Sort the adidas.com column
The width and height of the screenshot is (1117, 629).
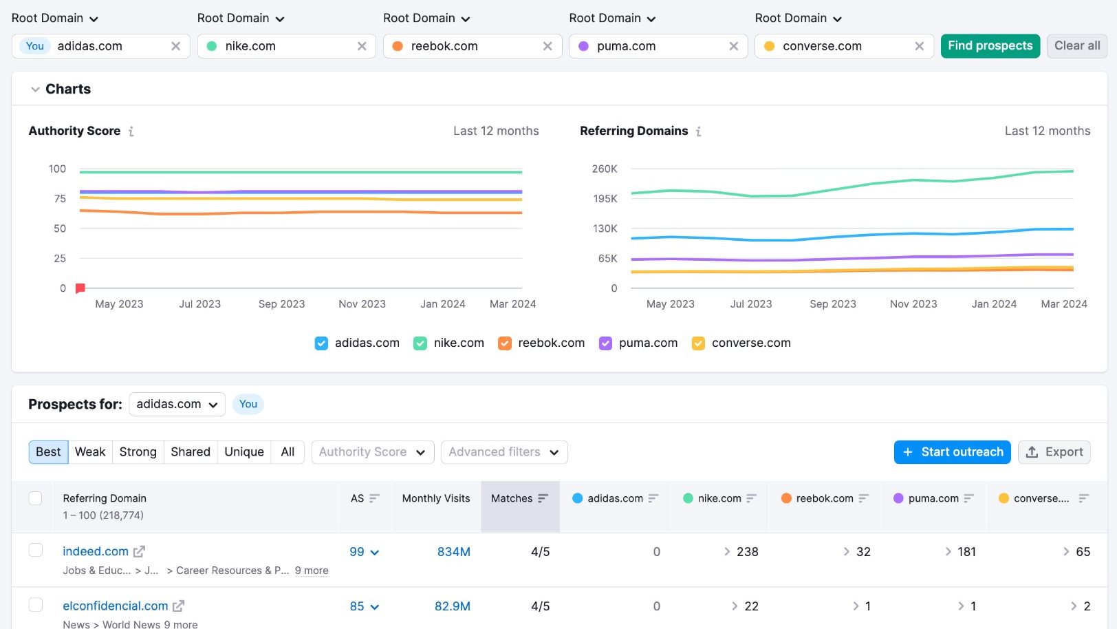click(653, 498)
